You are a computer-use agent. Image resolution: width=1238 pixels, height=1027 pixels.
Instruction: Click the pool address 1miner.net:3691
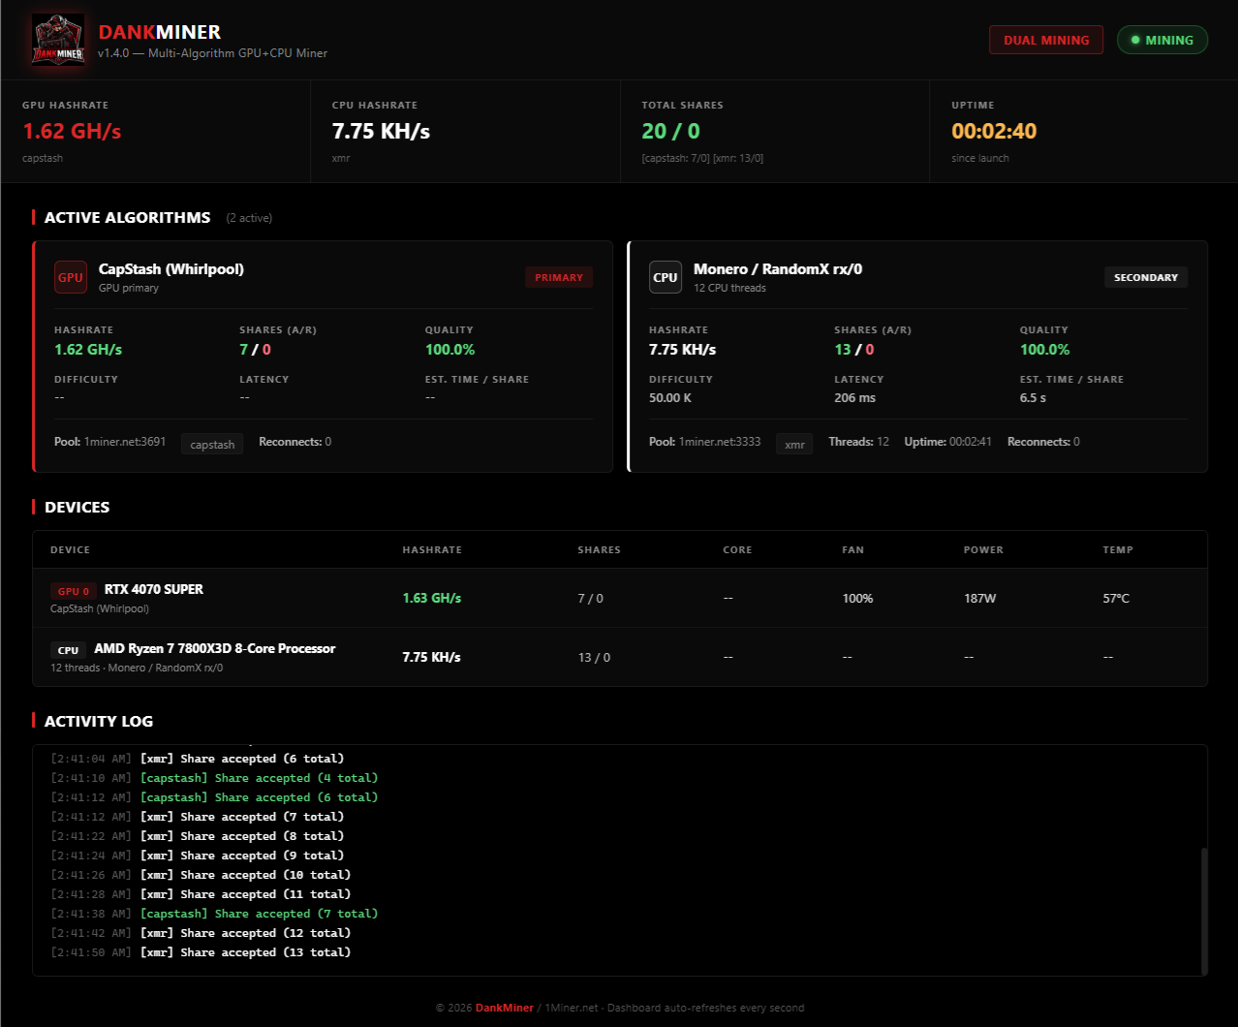point(125,442)
